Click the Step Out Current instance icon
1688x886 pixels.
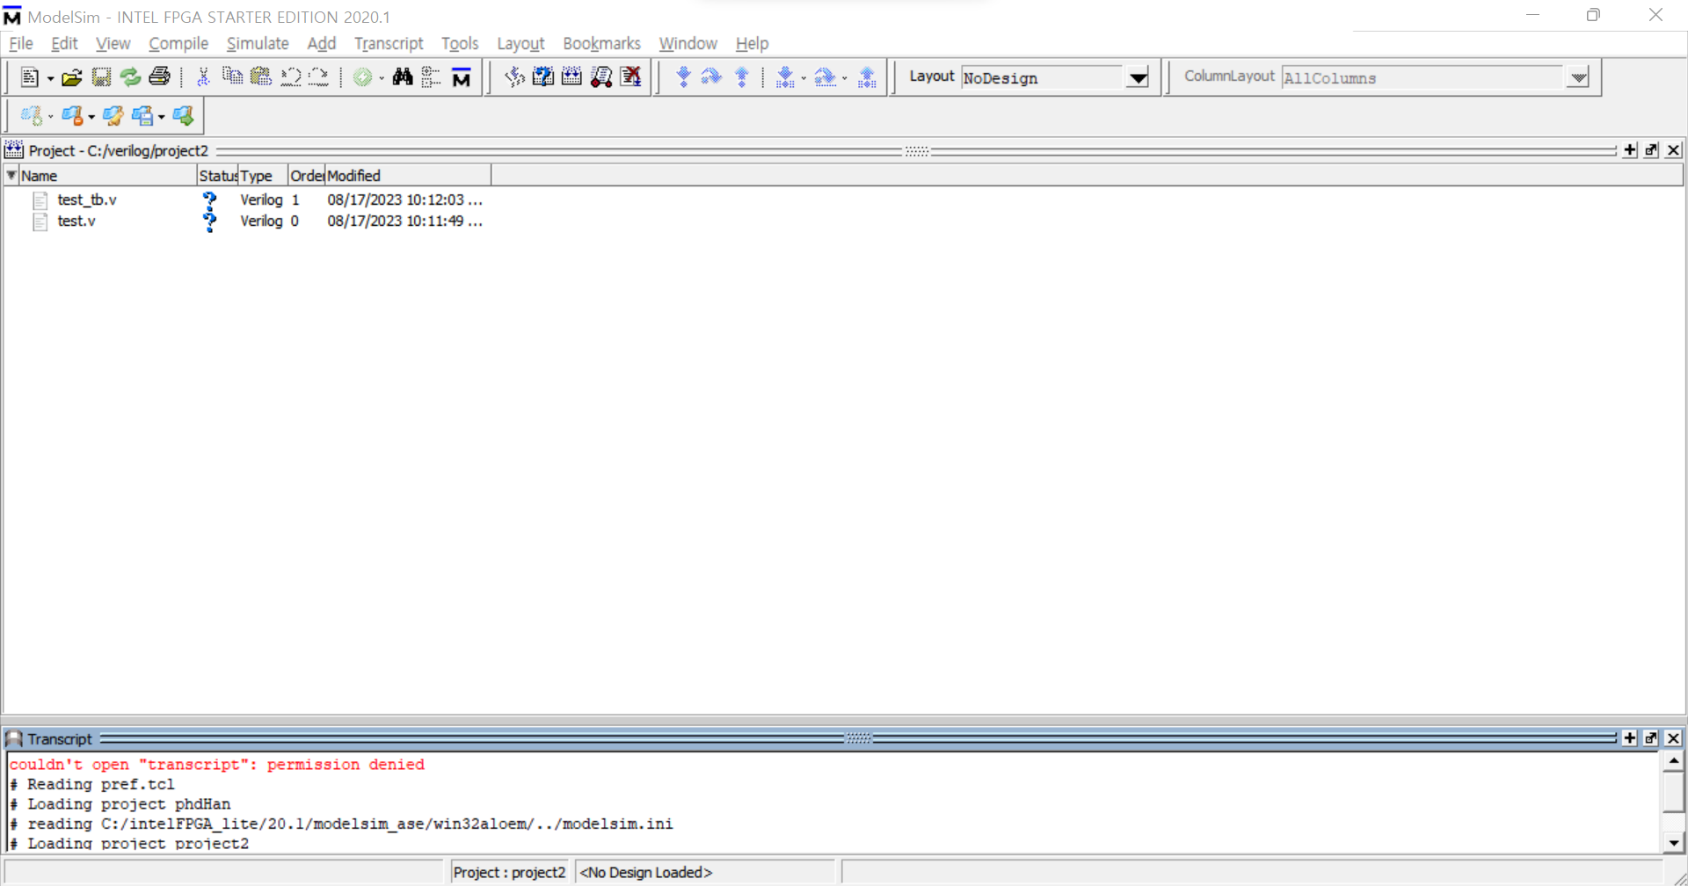point(868,77)
